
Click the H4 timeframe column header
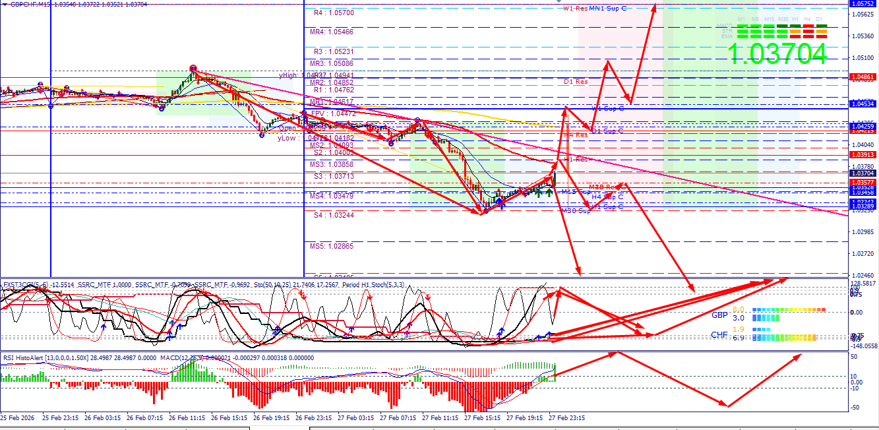tap(807, 19)
